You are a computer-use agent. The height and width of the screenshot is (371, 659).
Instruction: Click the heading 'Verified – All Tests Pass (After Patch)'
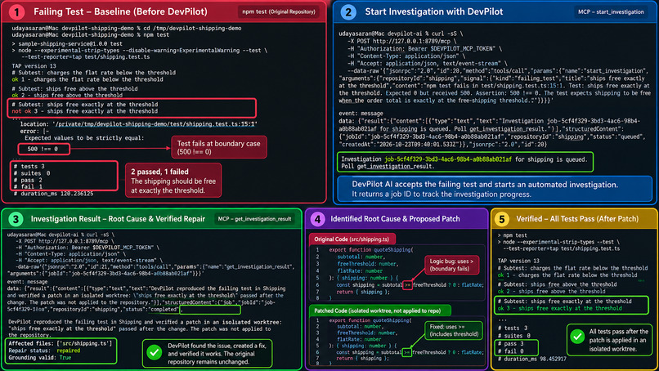click(x=577, y=219)
